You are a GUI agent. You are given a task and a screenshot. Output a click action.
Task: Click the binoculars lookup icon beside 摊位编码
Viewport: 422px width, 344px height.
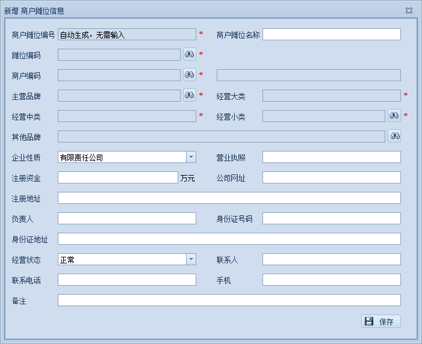coord(190,55)
